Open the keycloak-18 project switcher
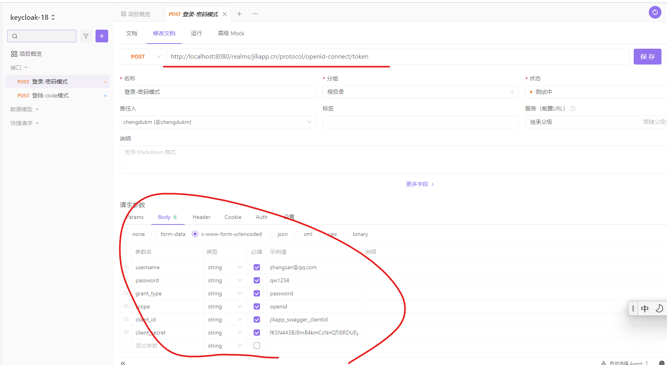Image resolution: width=667 pixels, height=365 pixels. 32,17
